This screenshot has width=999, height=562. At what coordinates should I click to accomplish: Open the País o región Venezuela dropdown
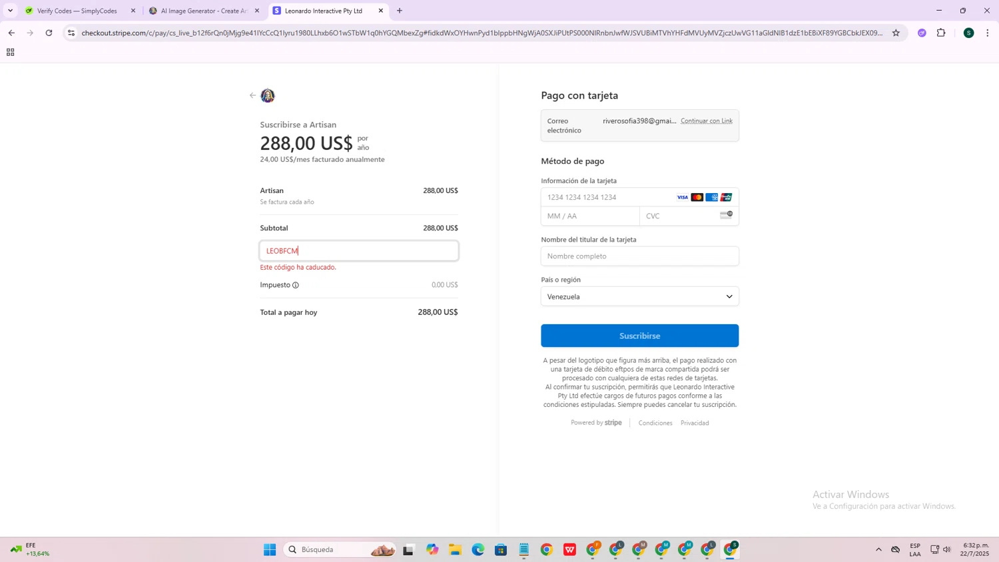pos(639,296)
